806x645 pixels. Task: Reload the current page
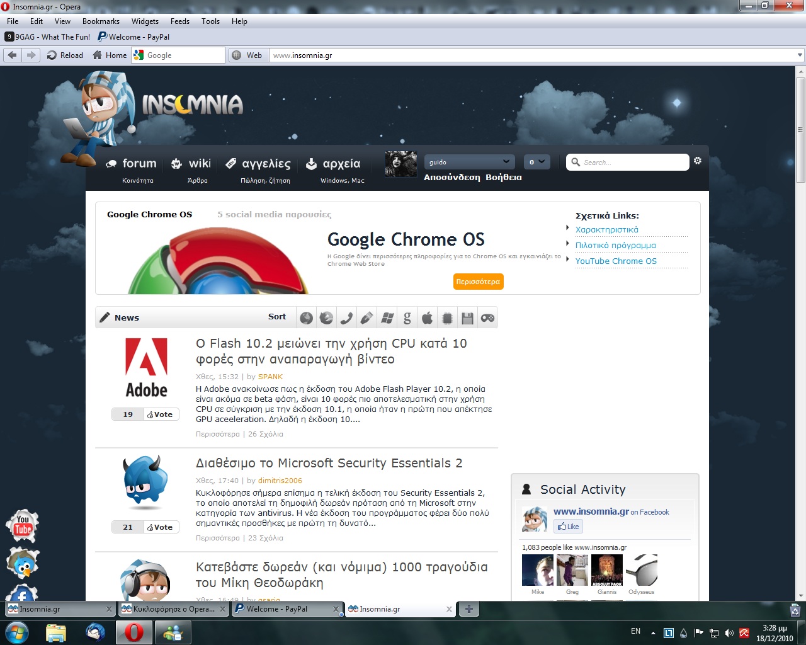tap(65, 55)
